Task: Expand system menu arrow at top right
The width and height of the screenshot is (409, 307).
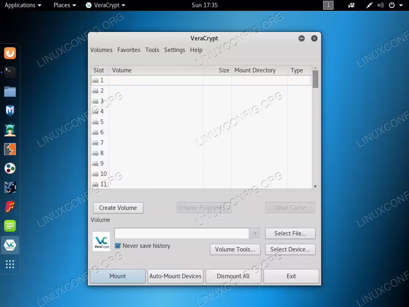Action: (401, 5)
